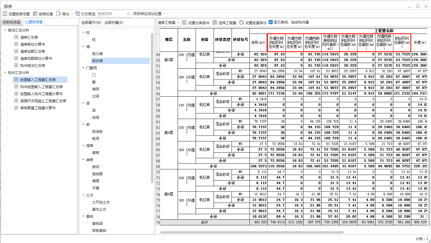Click the 楼层 column header
Image resolution: width=431 pixels, height=243 pixels.
point(169,40)
